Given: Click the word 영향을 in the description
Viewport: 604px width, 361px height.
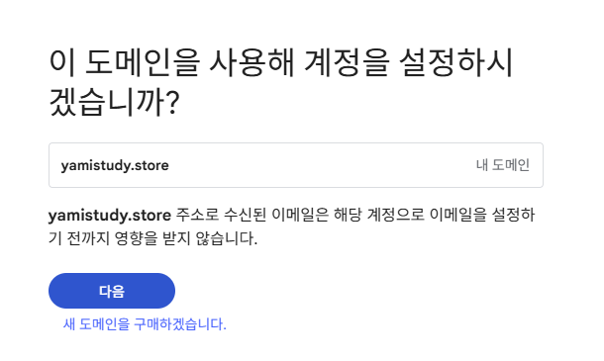Looking at the screenshot, I should coord(137,238).
